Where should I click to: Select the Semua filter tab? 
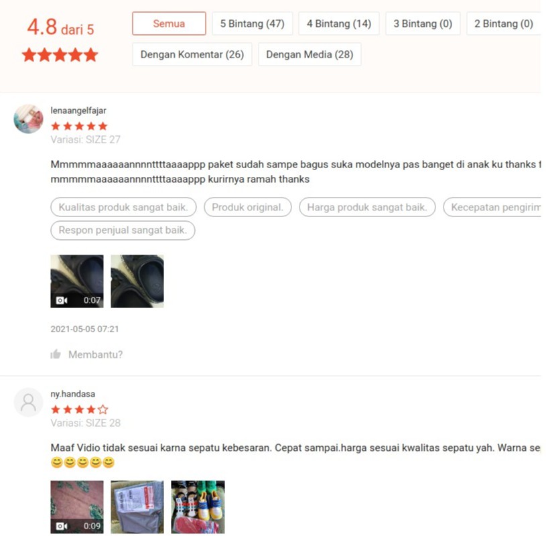169,23
